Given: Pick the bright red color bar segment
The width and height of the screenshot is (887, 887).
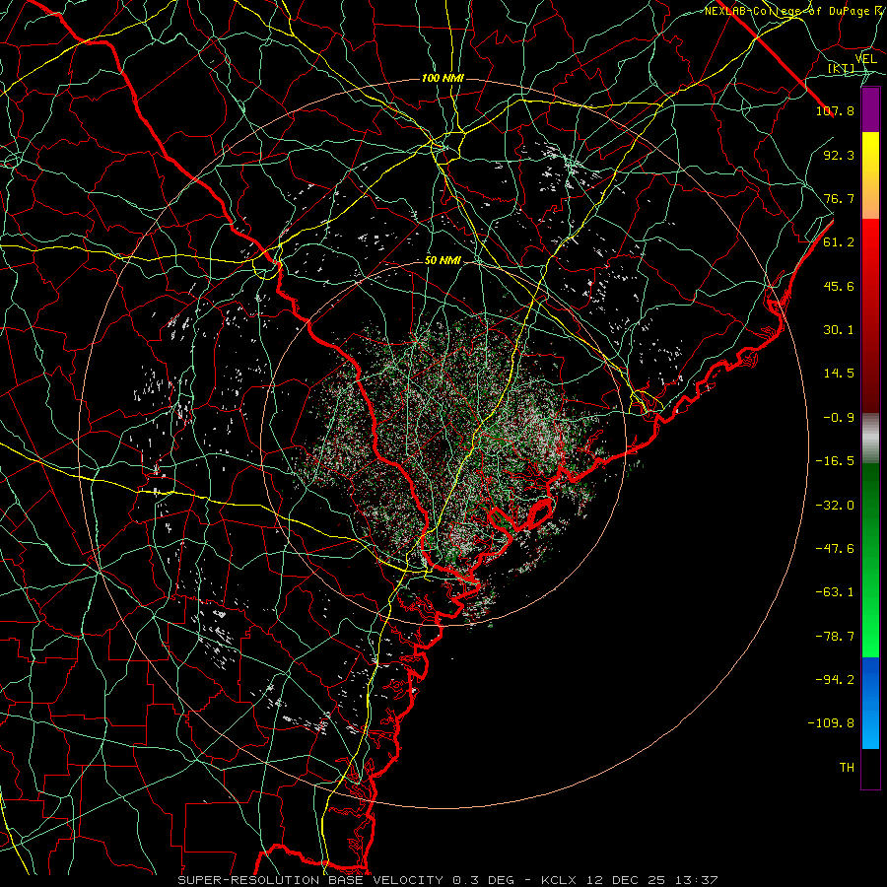Looking at the screenshot, I should pyautogui.click(x=870, y=315).
